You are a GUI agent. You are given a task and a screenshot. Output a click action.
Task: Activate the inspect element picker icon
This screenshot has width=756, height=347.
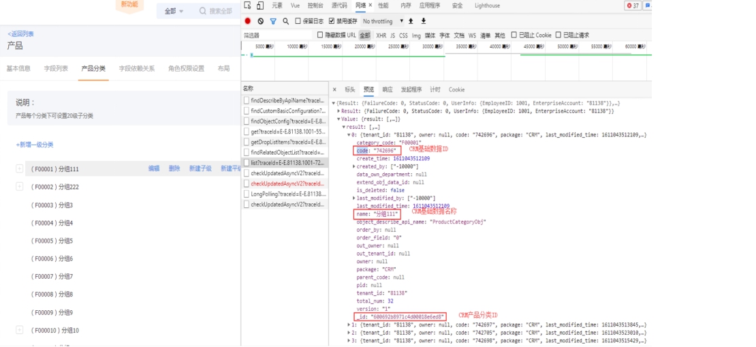point(247,5)
